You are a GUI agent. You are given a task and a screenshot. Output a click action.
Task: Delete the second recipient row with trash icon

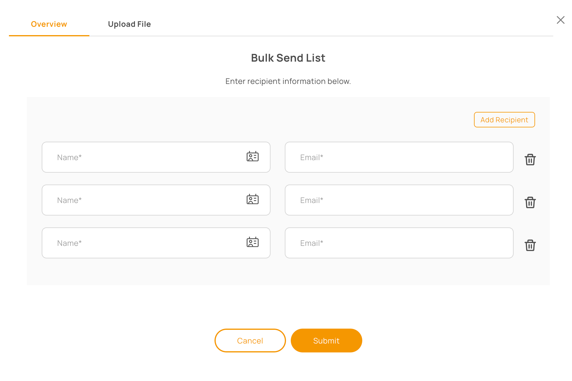pyautogui.click(x=530, y=202)
